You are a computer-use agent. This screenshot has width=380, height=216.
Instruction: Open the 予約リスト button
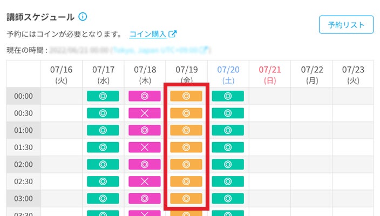coord(346,25)
